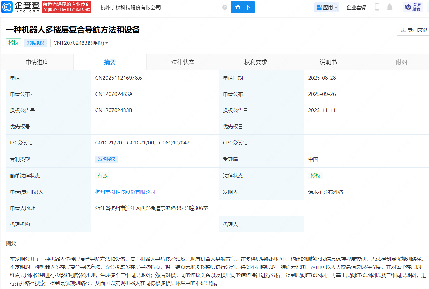This screenshot has width=429, height=289.
Task: Click the green 有效 status tag
Action: point(103,176)
